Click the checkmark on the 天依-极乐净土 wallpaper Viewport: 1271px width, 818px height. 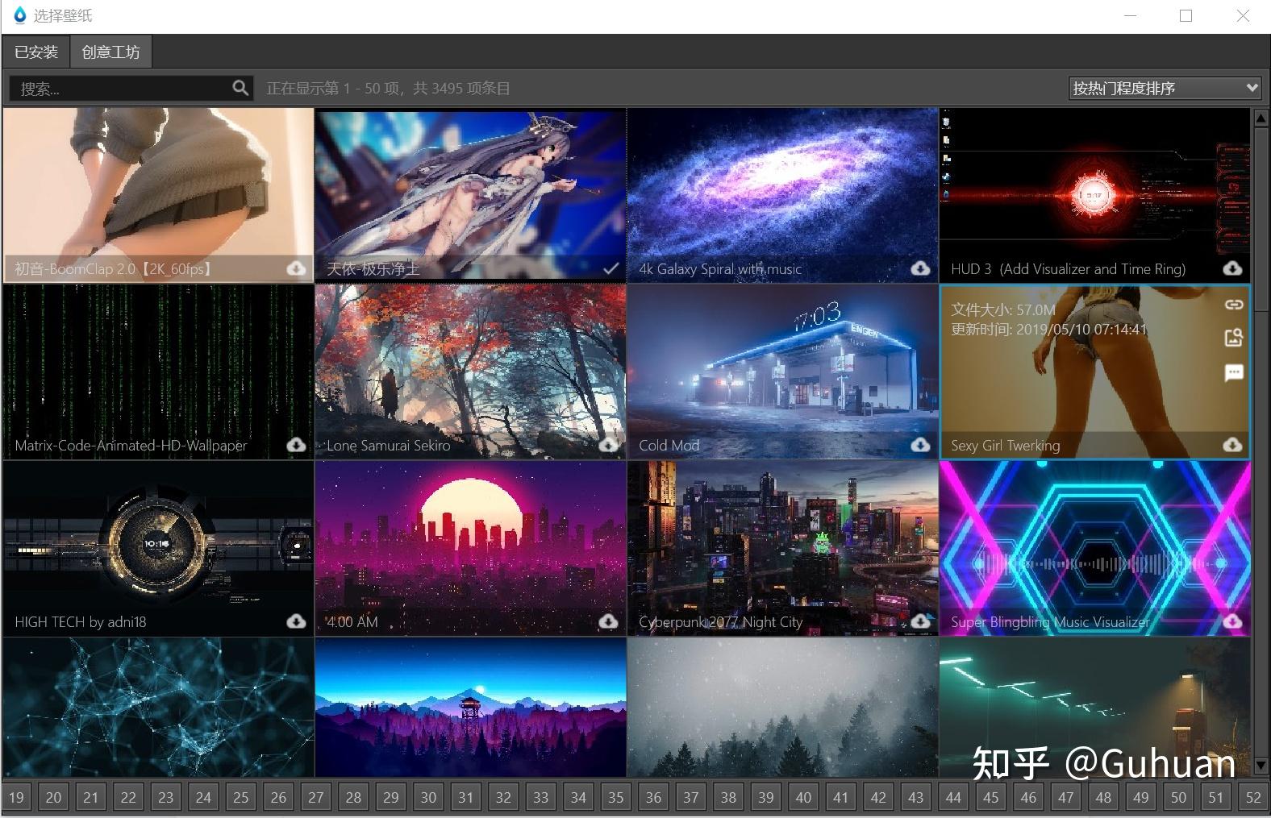coord(610,268)
